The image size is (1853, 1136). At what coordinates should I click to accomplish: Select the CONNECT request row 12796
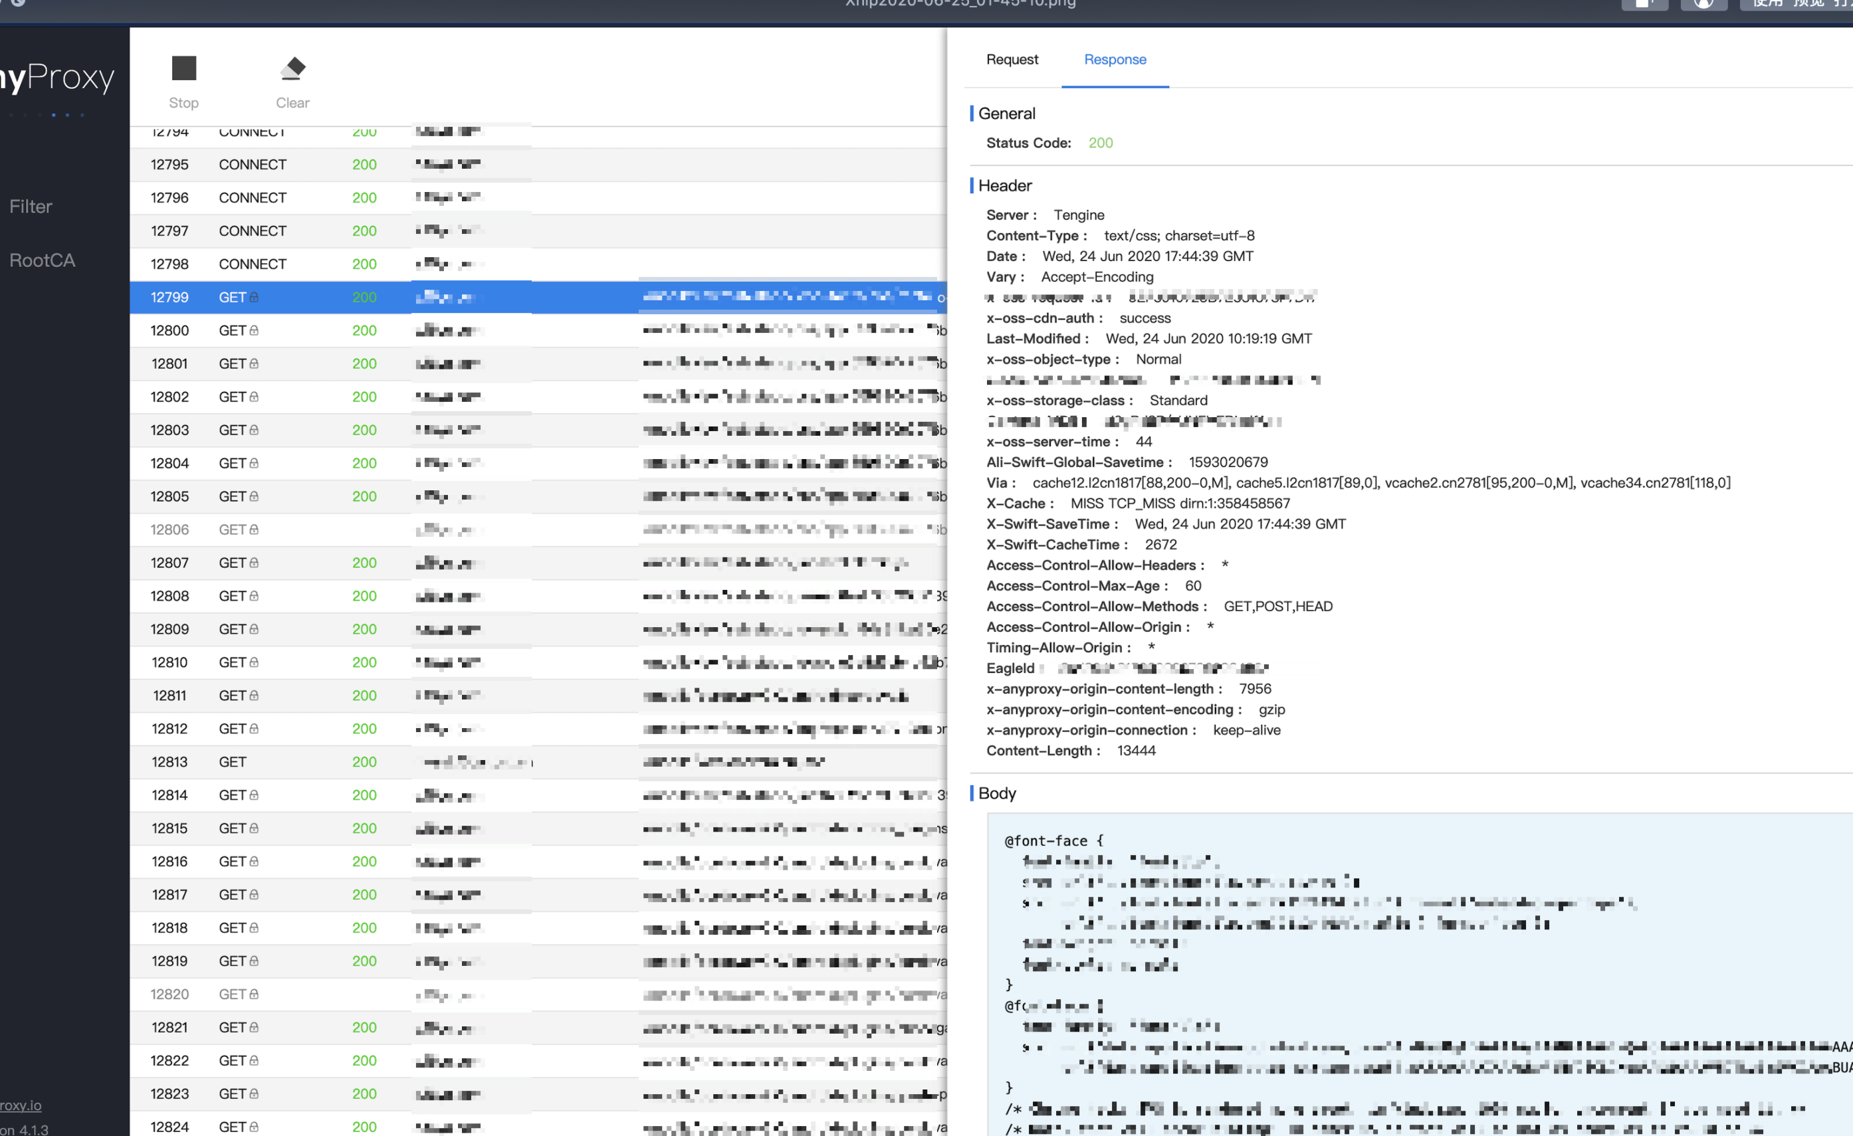(538, 198)
